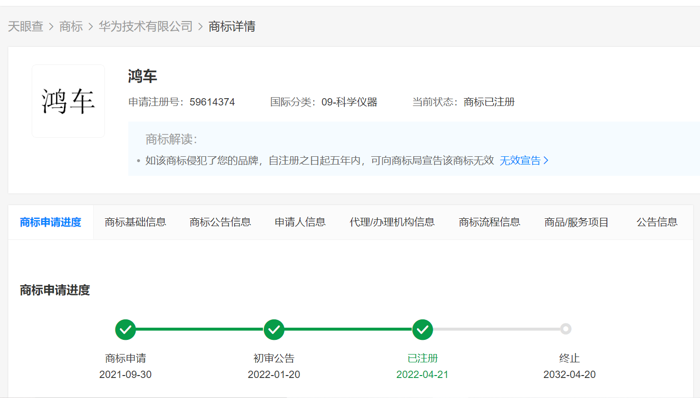
Task: Open 天眼查 breadcrumb home link
Action: click(x=25, y=26)
